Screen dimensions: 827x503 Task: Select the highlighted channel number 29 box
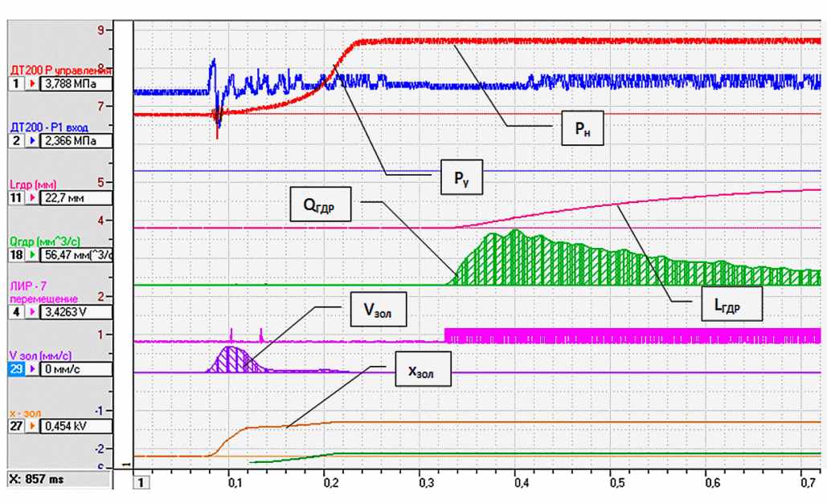pyautogui.click(x=16, y=369)
